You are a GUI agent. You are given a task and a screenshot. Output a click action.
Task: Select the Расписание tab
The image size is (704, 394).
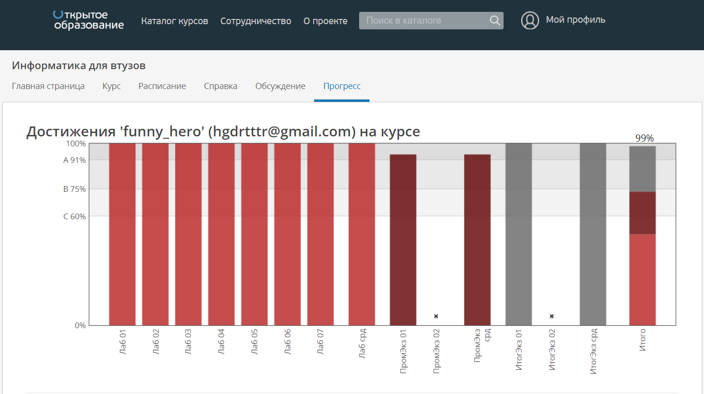(162, 86)
